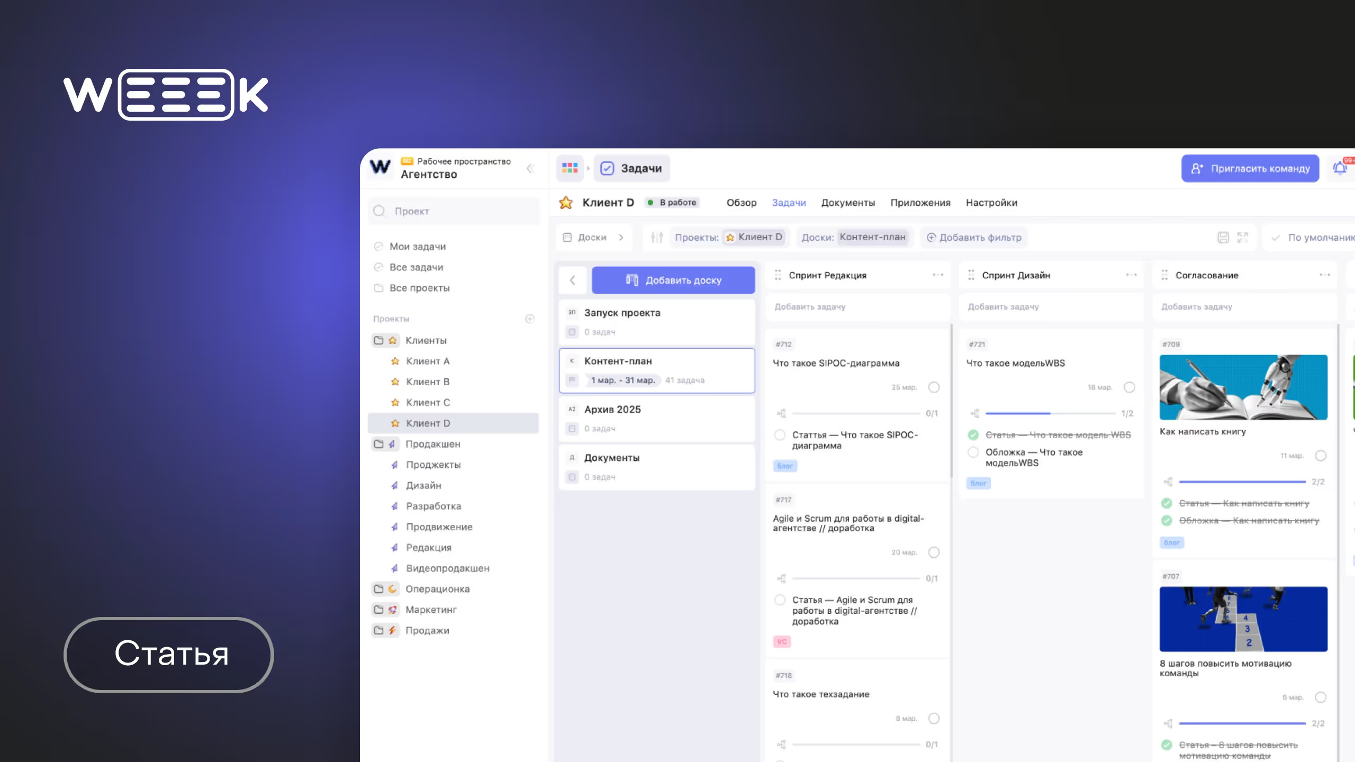Switch to the Документы tab
This screenshot has height=762, width=1355.
tap(847, 203)
